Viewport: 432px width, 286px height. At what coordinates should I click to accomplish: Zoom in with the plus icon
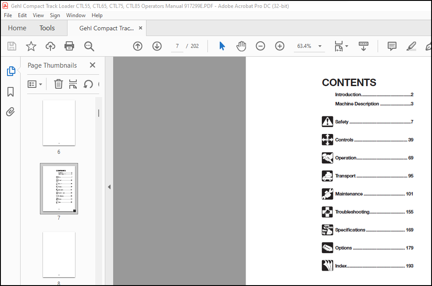280,46
